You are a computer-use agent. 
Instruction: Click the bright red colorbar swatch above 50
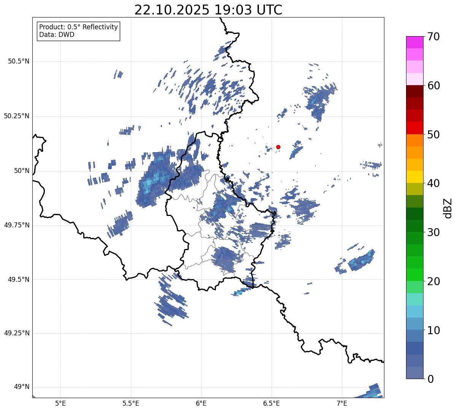tap(414, 128)
